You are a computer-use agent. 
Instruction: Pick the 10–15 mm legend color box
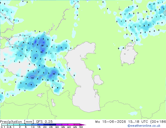click(35, 125)
